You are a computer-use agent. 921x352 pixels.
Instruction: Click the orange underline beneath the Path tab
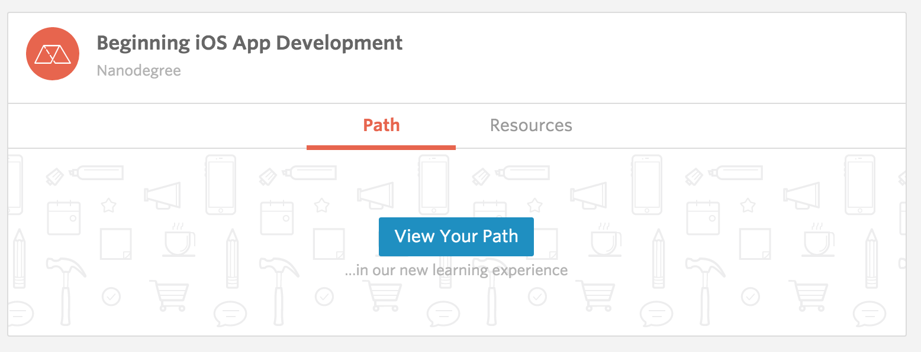pos(381,147)
